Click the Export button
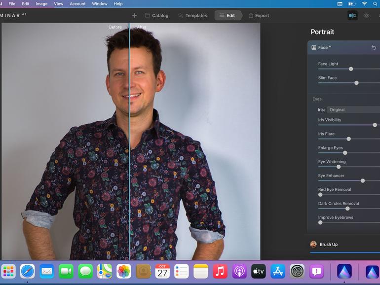 pyautogui.click(x=259, y=15)
